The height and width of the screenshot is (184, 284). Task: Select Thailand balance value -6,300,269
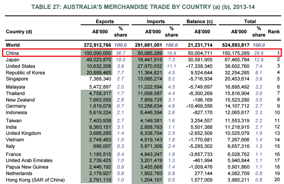(x=200, y=93)
